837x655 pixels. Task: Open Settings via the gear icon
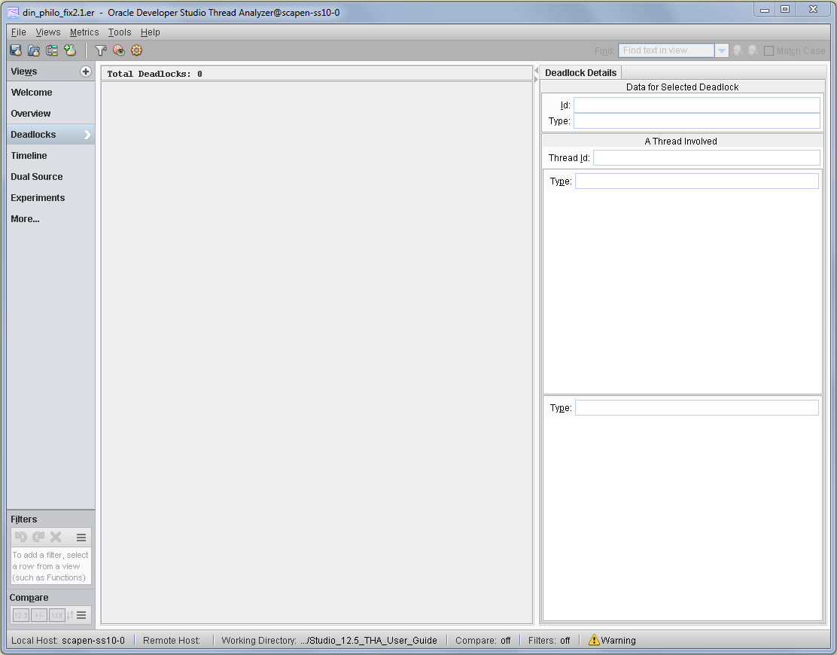(x=137, y=50)
